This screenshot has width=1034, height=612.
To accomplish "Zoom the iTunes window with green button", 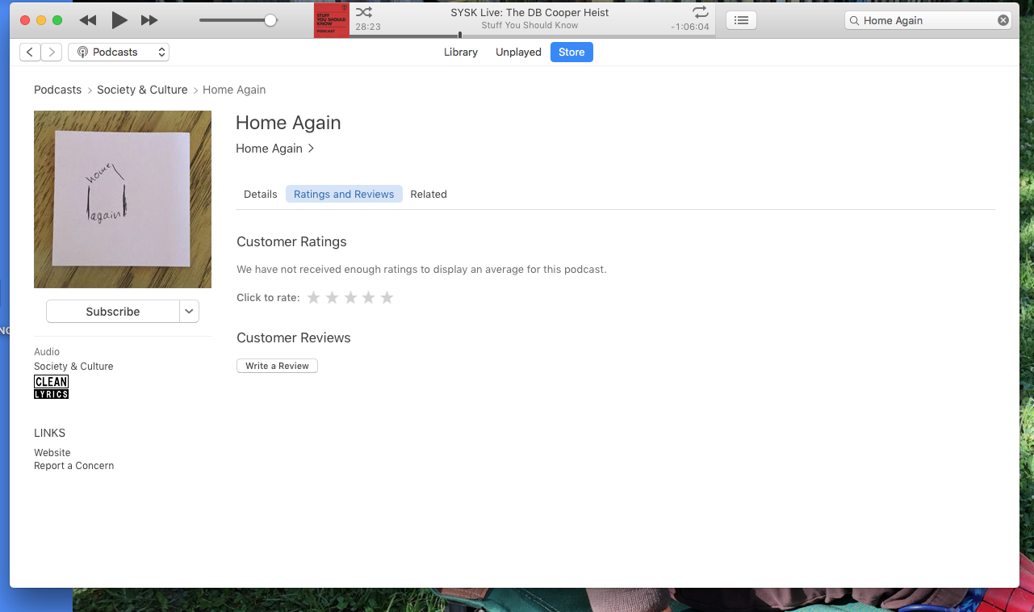I will tap(57, 20).
